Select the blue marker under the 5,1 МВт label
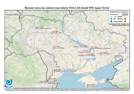This screenshot has height=94, width=134. pos(55,72)
